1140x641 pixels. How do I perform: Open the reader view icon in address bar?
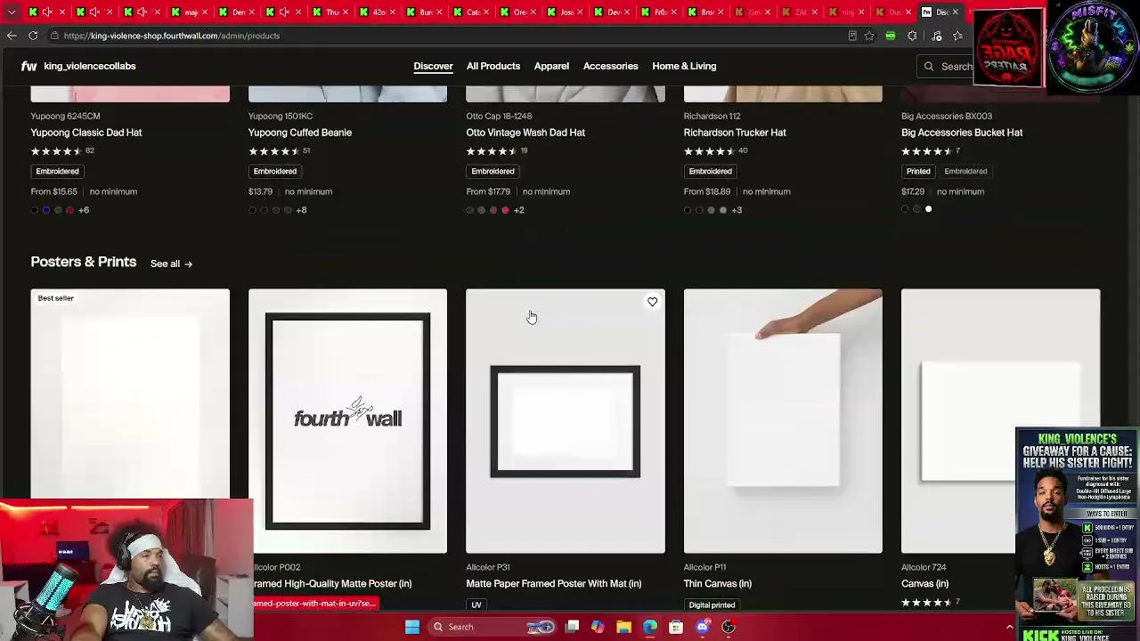tap(852, 36)
